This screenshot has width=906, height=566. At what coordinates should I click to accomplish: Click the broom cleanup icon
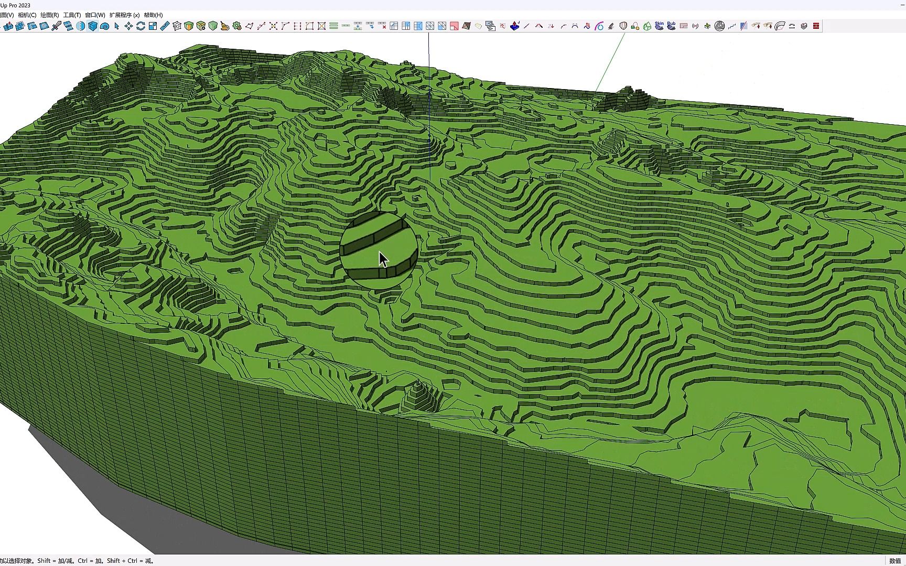pyautogui.click(x=225, y=26)
